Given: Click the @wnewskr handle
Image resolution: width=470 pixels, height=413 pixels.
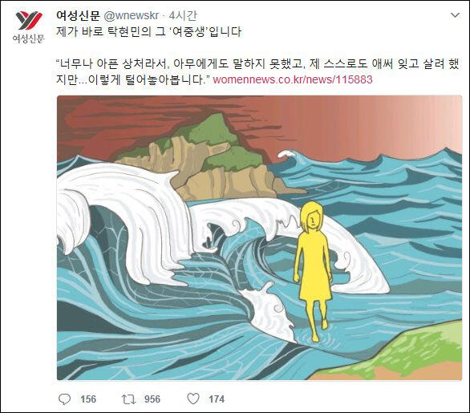Looking at the screenshot, I should [x=131, y=16].
